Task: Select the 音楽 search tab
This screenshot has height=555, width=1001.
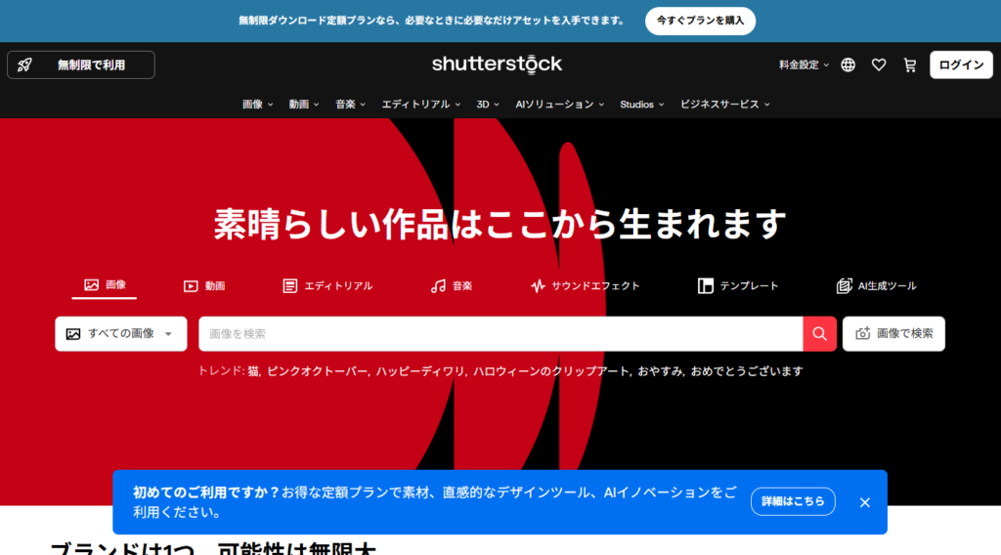Action: (452, 285)
